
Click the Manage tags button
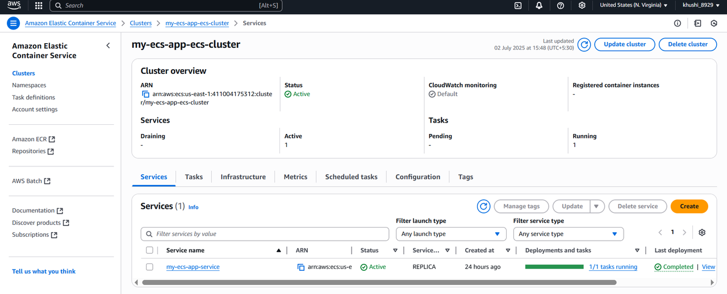(521, 207)
